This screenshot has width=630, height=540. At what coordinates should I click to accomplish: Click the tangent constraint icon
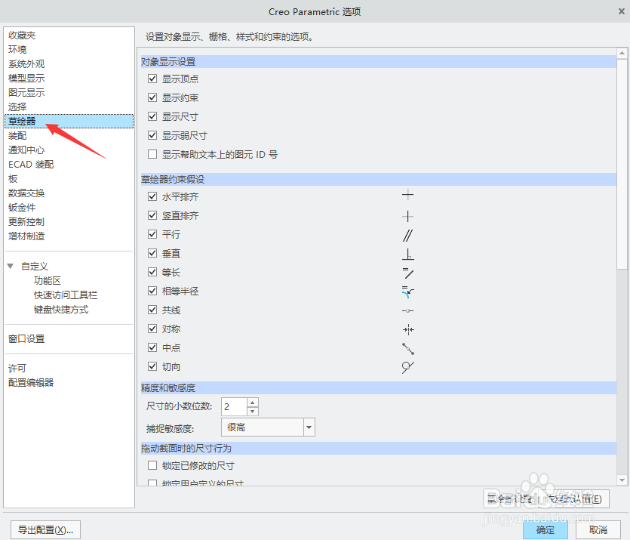pyautogui.click(x=408, y=367)
